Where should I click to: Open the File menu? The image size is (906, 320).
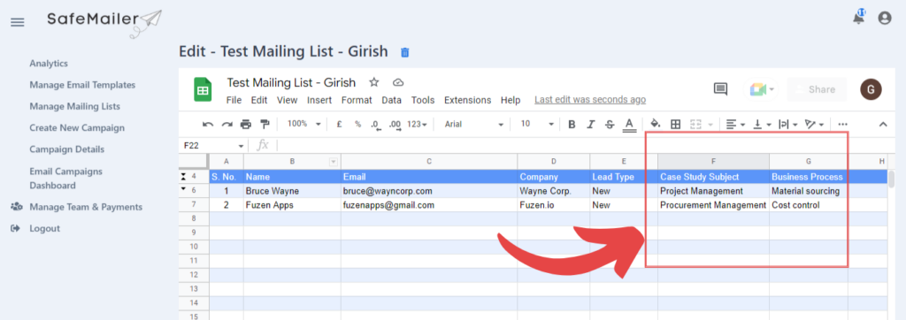tap(234, 100)
